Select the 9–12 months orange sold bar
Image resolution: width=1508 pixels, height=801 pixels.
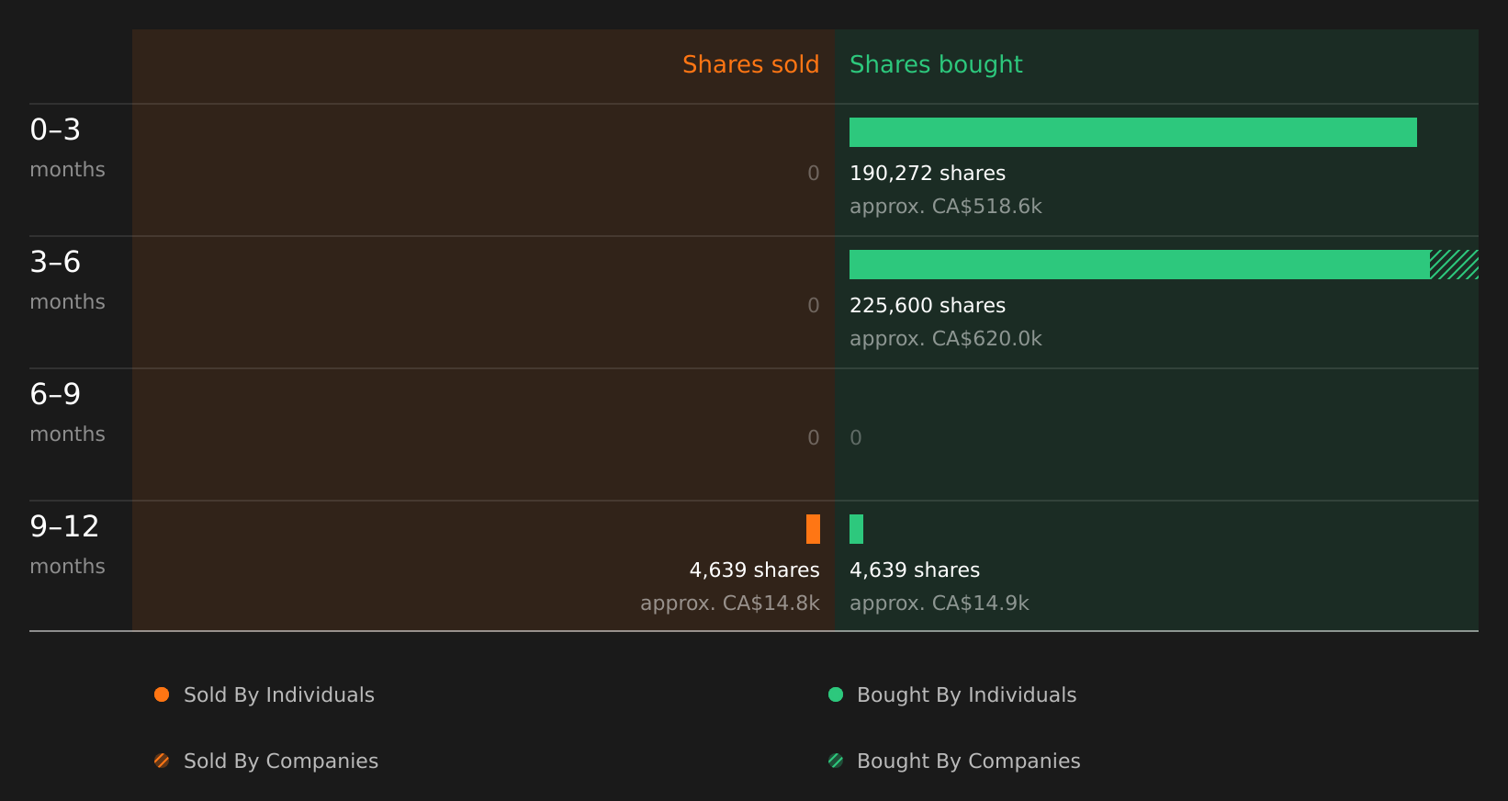click(x=813, y=529)
